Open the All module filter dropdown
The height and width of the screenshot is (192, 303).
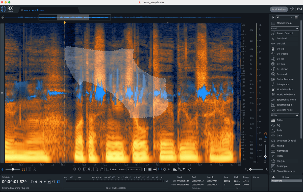[x=284, y=17]
